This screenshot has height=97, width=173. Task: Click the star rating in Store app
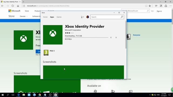(x=69, y=33)
